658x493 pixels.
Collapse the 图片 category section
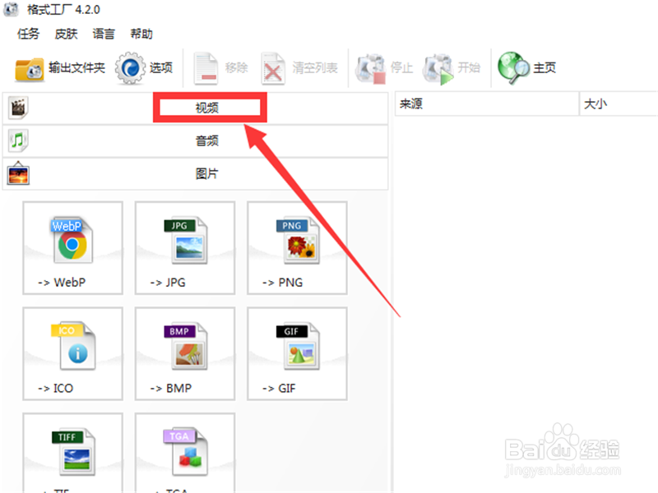point(195,173)
